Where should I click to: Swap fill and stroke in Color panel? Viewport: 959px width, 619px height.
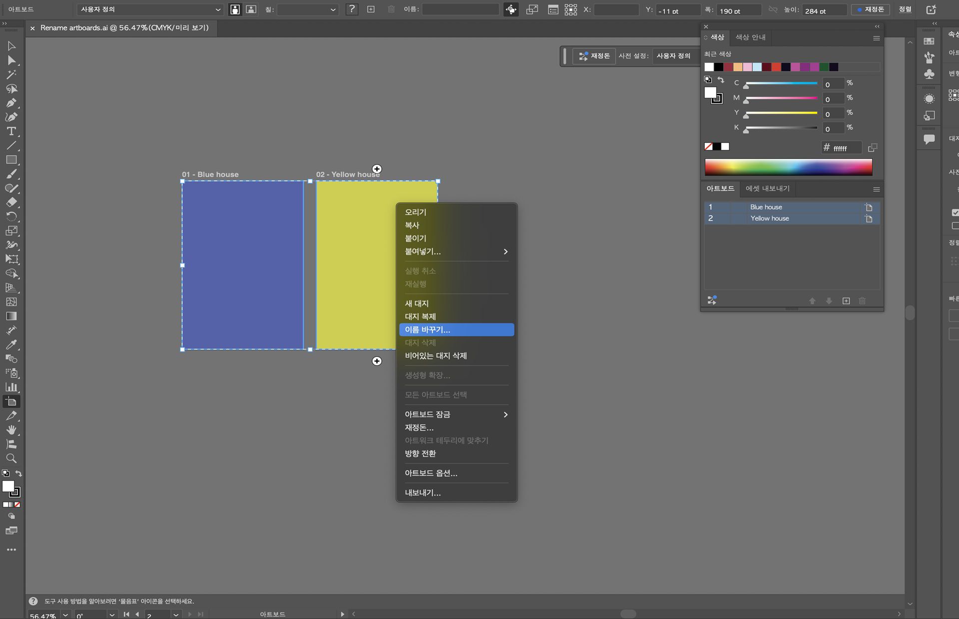720,80
